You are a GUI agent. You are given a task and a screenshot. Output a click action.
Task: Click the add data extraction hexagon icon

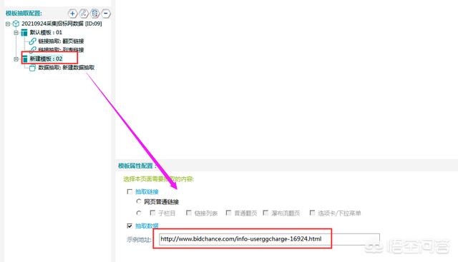[94, 14]
